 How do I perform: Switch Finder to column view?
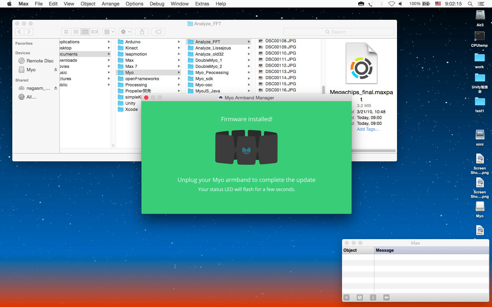pos(85,32)
